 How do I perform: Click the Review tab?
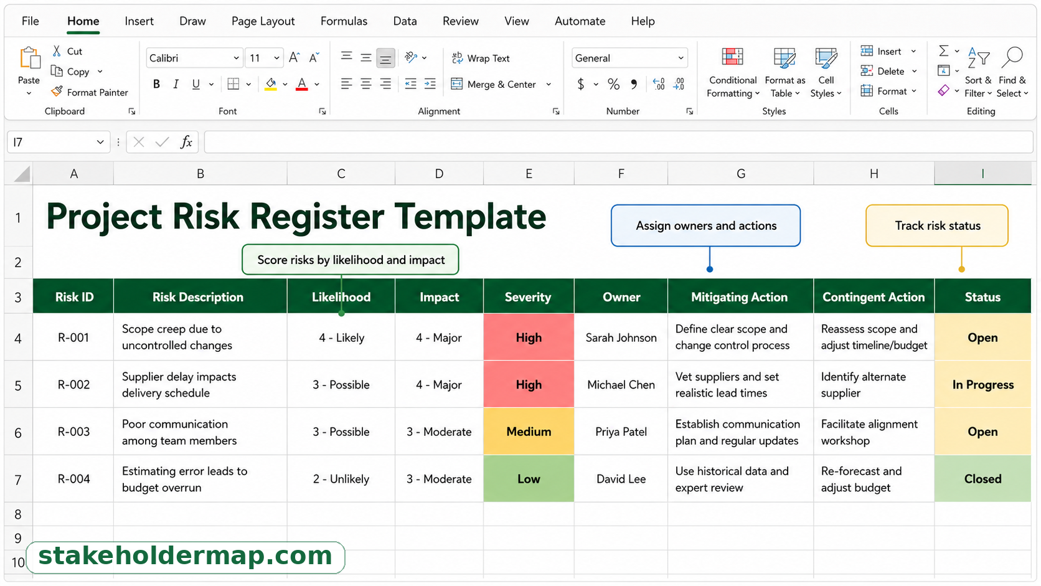pos(460,21)
